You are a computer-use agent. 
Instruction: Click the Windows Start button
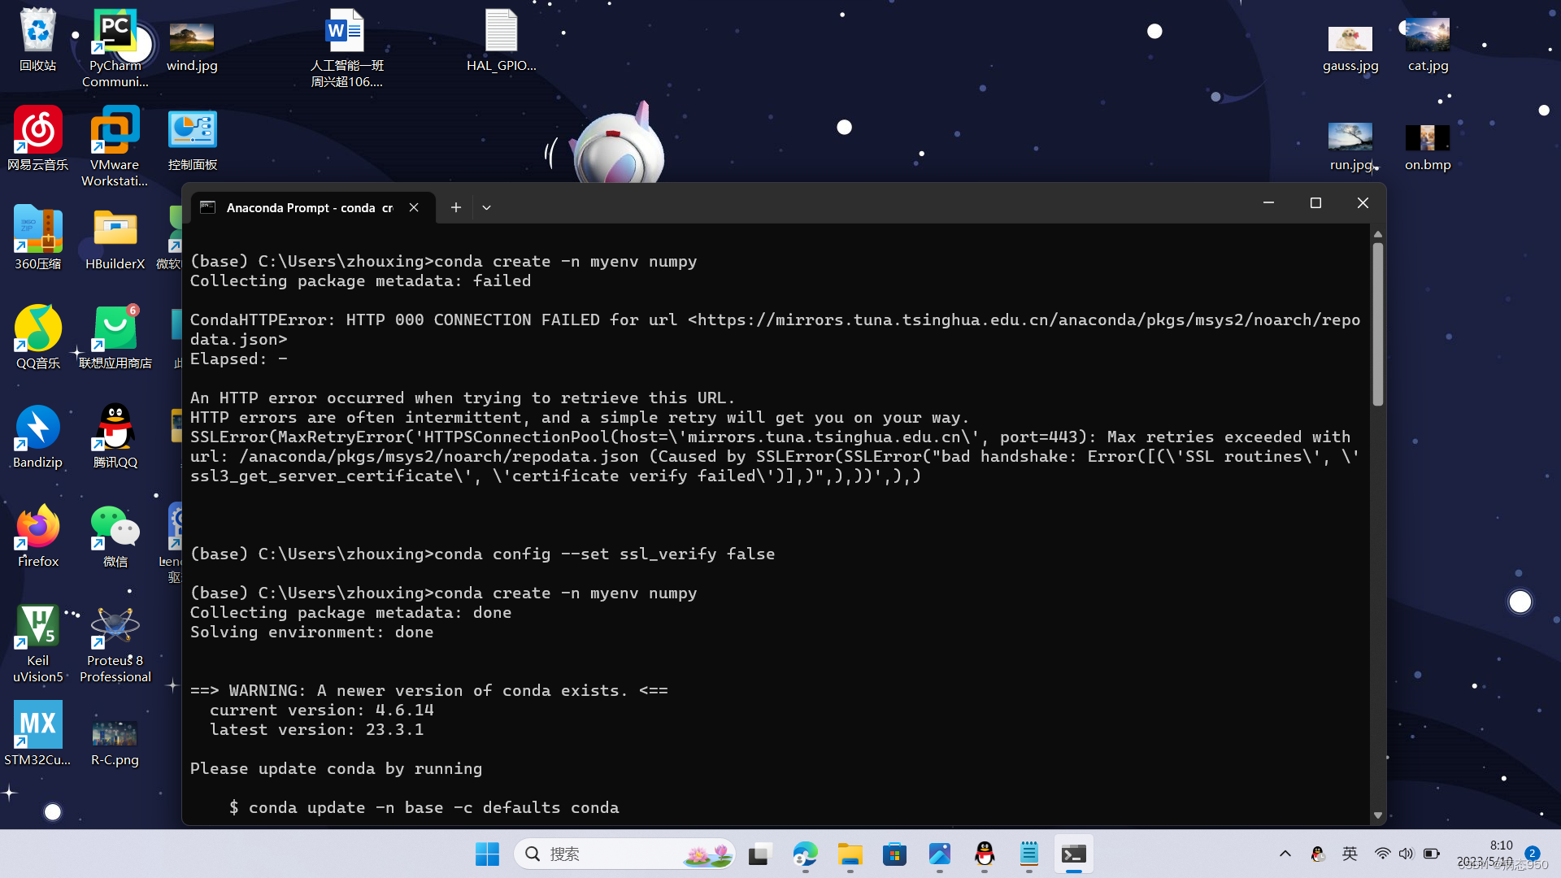click(487, 854)
